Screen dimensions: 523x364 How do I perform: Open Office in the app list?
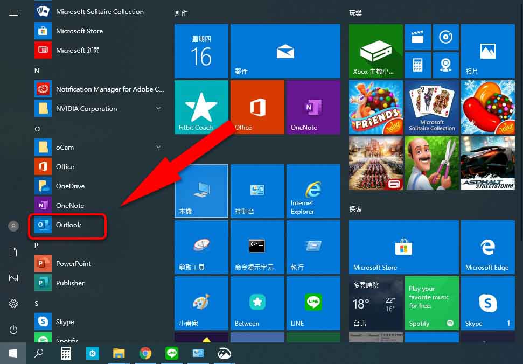[100, 166]
